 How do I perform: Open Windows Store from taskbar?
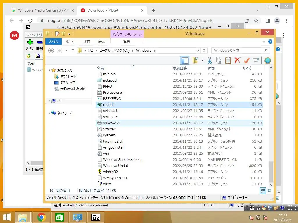[59, 217]
